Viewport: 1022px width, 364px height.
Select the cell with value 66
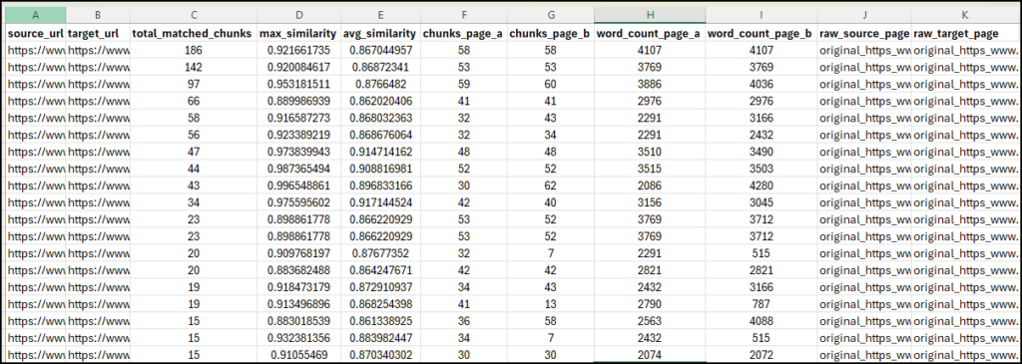coord(193,101)
